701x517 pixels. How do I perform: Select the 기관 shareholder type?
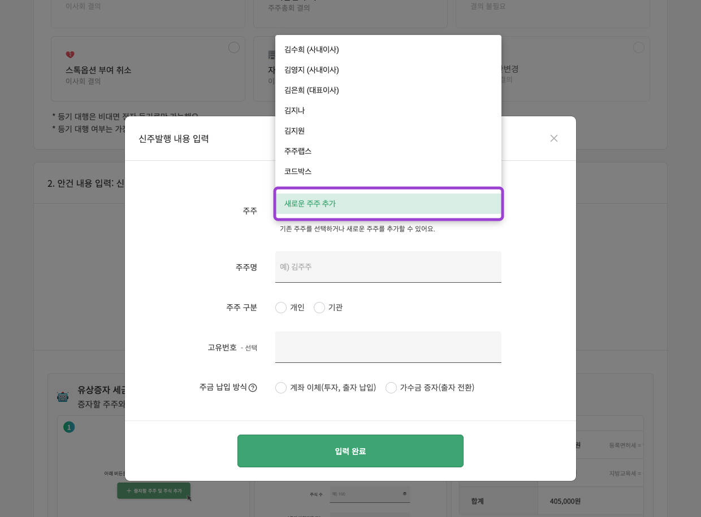pos(319,308)
